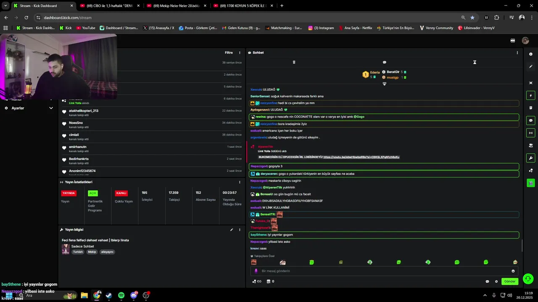The width and height of the screenshot is (538, 302).
Task: Open the camera panel icon in sidebar
Action: pos(530,146)
